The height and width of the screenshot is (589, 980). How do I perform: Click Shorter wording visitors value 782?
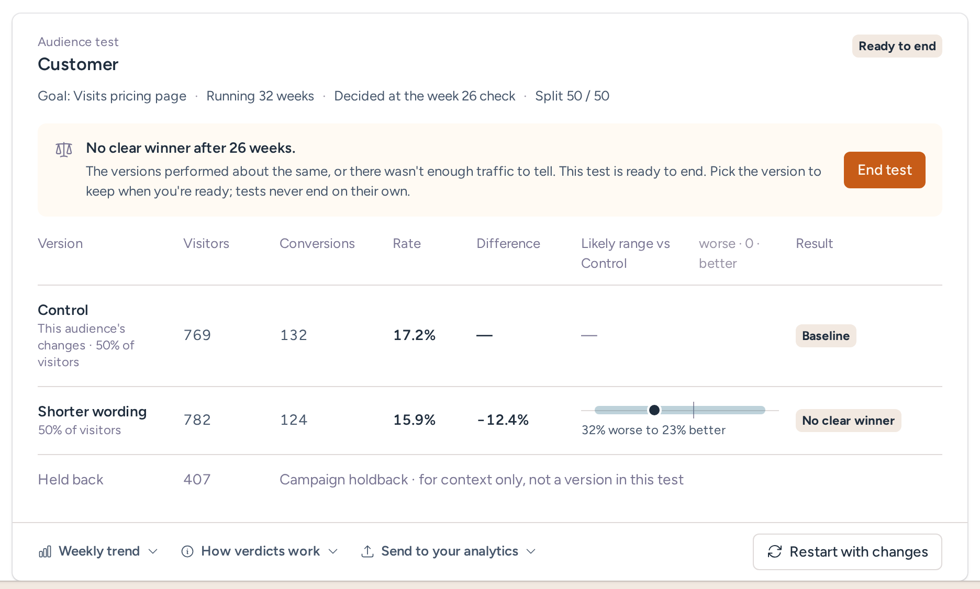pos(197,420)
